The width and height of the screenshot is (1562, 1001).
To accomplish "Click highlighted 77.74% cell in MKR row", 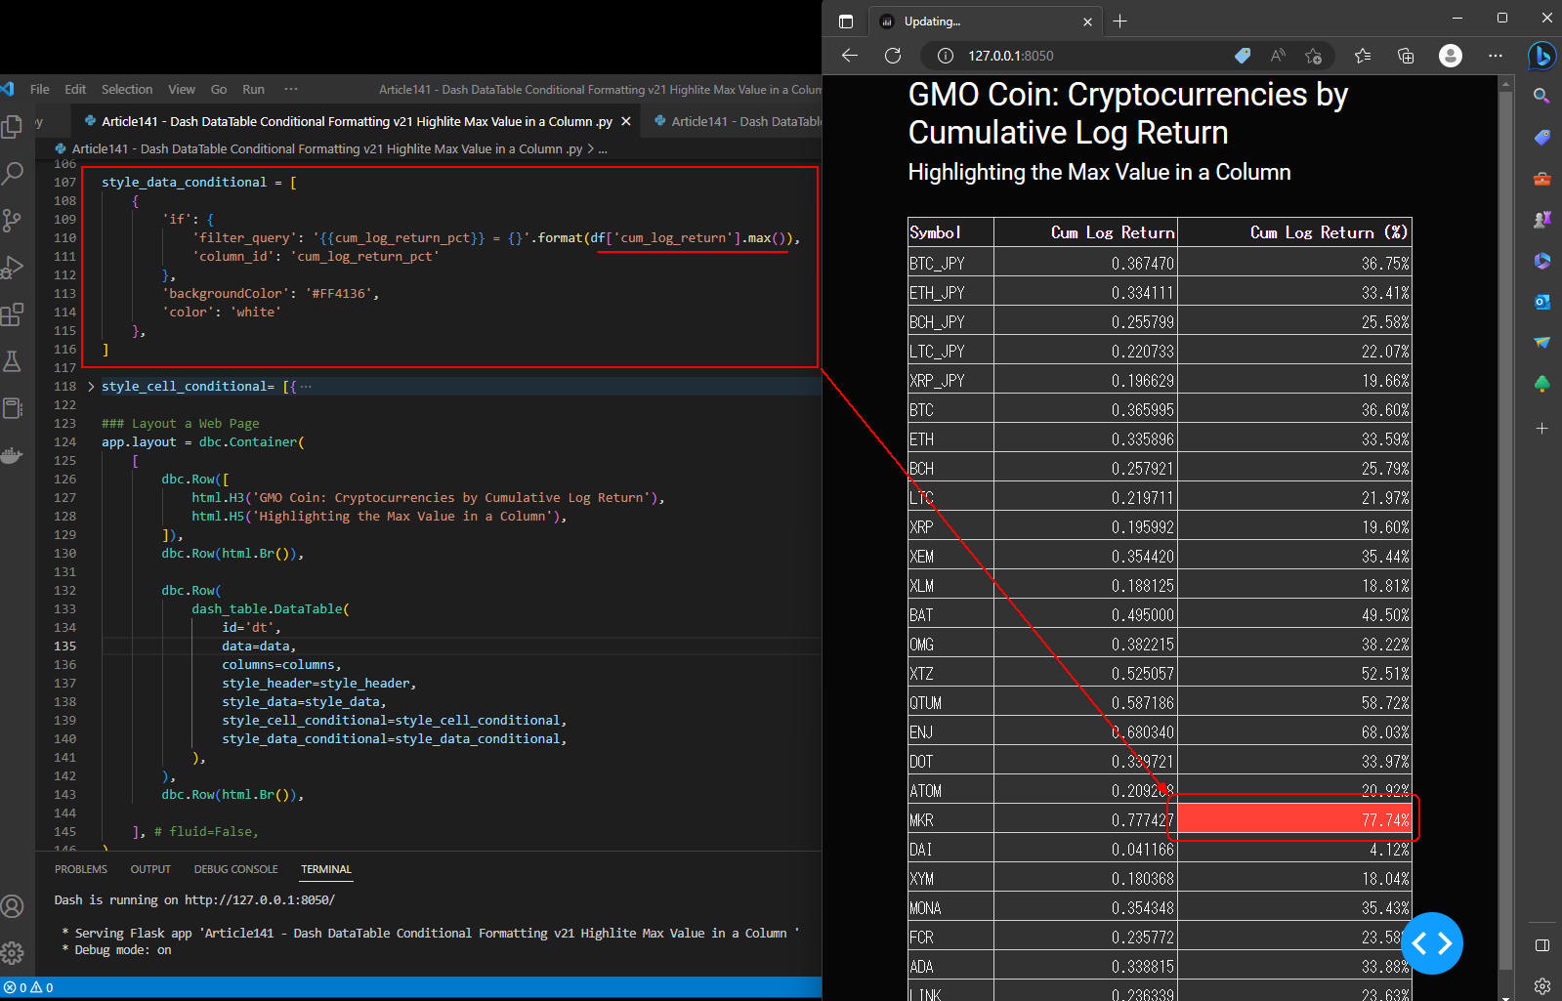I will [1294, 819].
